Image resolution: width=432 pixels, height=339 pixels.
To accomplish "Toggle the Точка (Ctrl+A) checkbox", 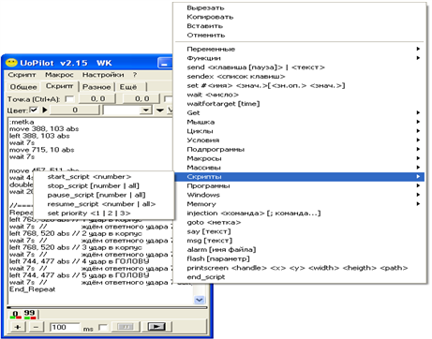I will coord(69,99).
